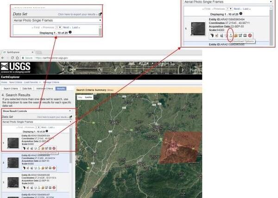Open page number dropdown in top-left inset

[x=59, y=27]
